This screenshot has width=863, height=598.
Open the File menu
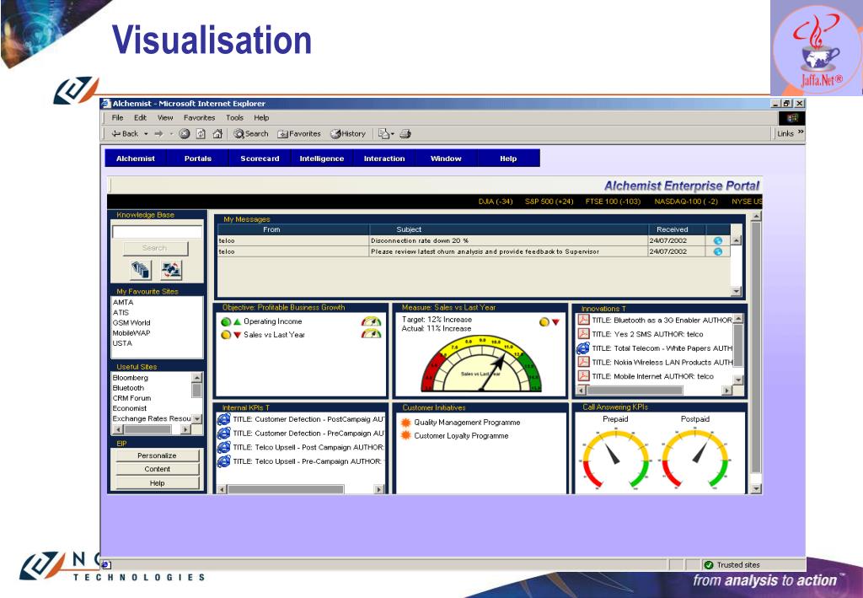(118, 118)
